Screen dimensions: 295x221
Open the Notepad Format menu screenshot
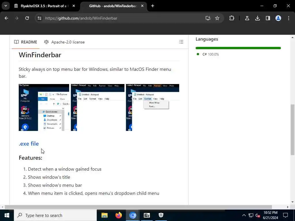click(153, 108)
